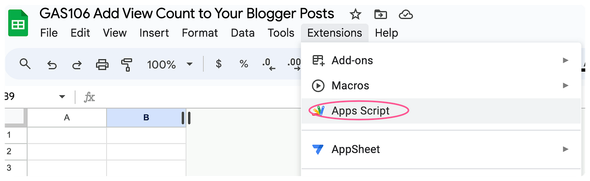Activate the paint format tool
Viewport: 590px width, 181px height.
point(127,64)
